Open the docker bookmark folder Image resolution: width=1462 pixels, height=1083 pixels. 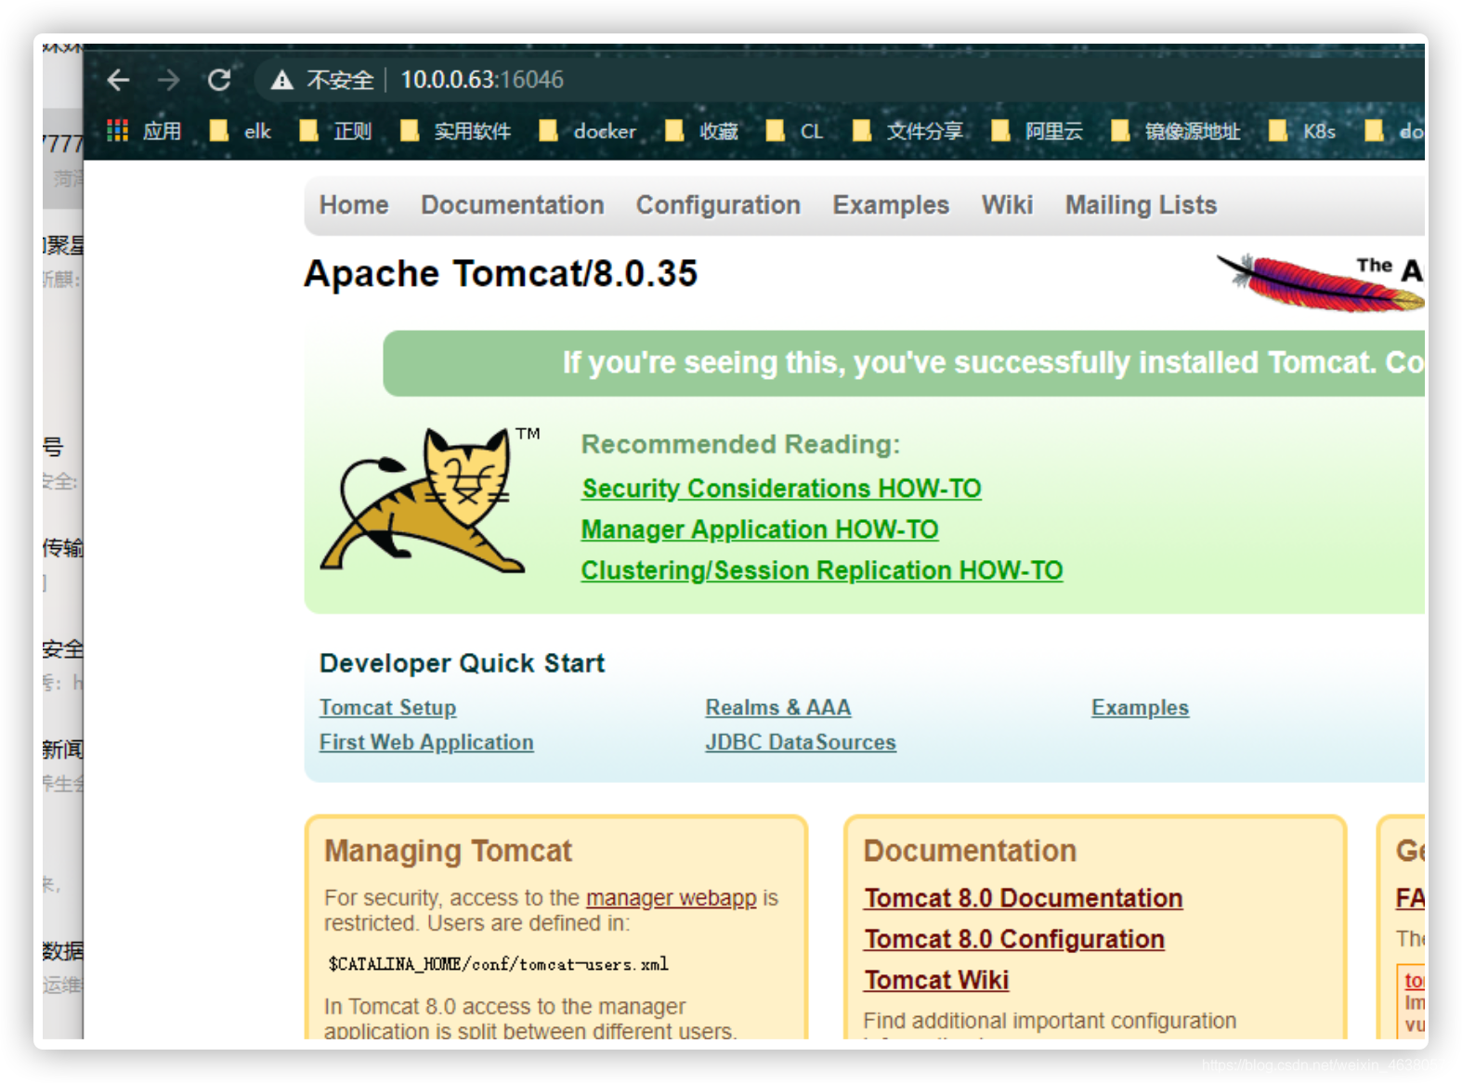[588, 131]
